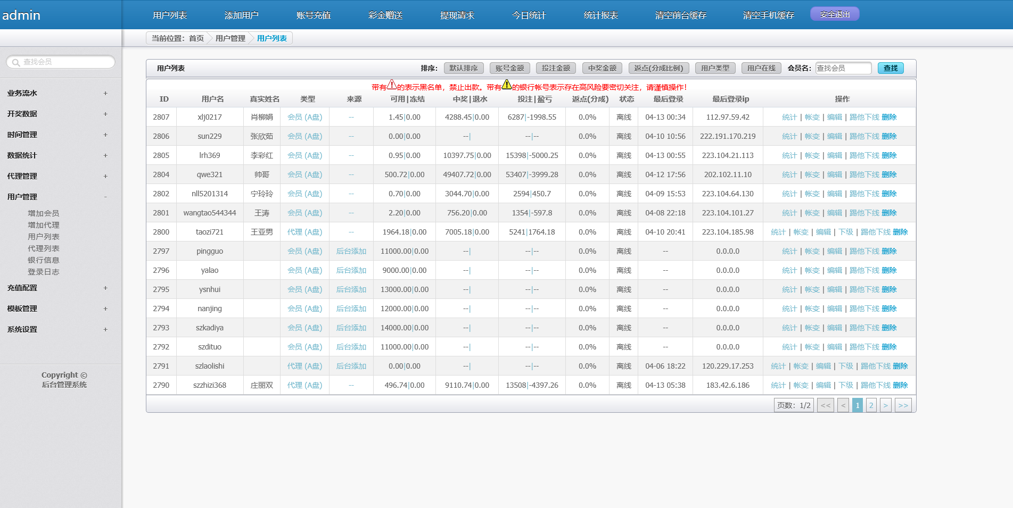Click 踢他下线 for user szdituo
This screenshot has width=1013, height=508.
pos(864,347)
